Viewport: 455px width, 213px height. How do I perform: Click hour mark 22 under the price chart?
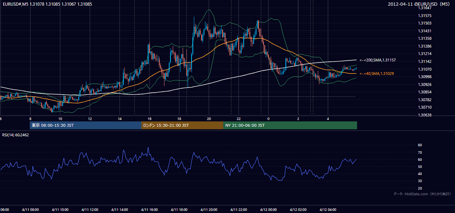[x=239, y=119]
